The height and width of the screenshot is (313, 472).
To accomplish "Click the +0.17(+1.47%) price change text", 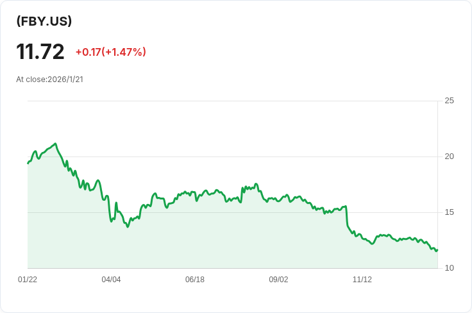I will (110, 52).
